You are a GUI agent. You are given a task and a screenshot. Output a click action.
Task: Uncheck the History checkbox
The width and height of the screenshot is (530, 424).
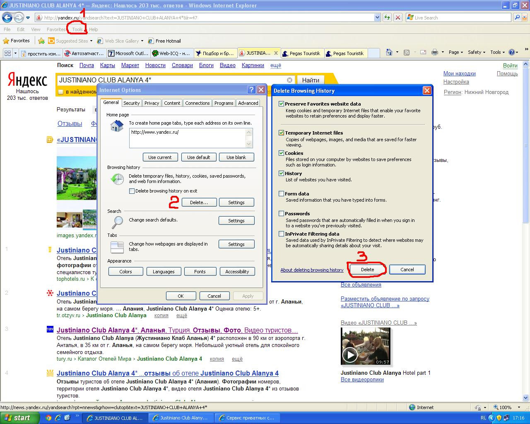(282, 173)
